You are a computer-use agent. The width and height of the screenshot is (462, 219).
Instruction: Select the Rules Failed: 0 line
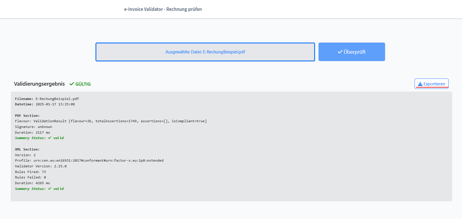30,177
